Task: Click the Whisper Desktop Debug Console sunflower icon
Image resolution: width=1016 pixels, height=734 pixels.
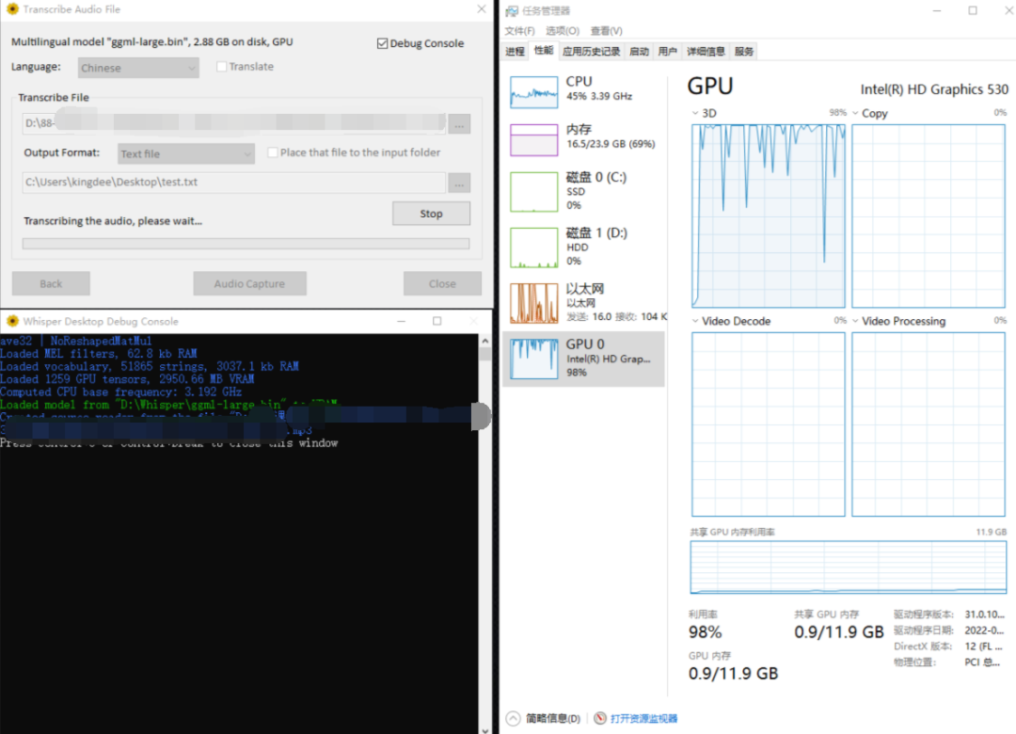Action: point(12,321)
